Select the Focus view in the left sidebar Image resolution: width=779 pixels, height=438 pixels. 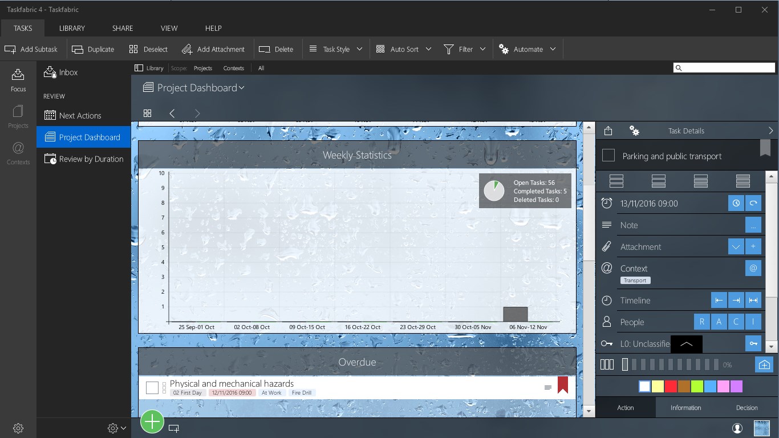pyautogui.click(x=18, y=80)
